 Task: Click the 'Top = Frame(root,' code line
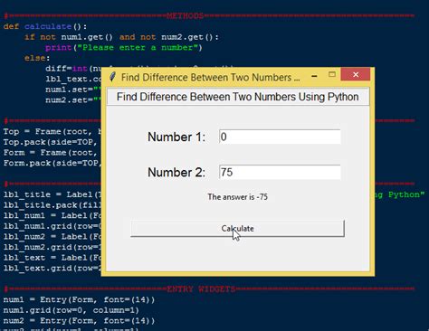[x=52, y=132]
